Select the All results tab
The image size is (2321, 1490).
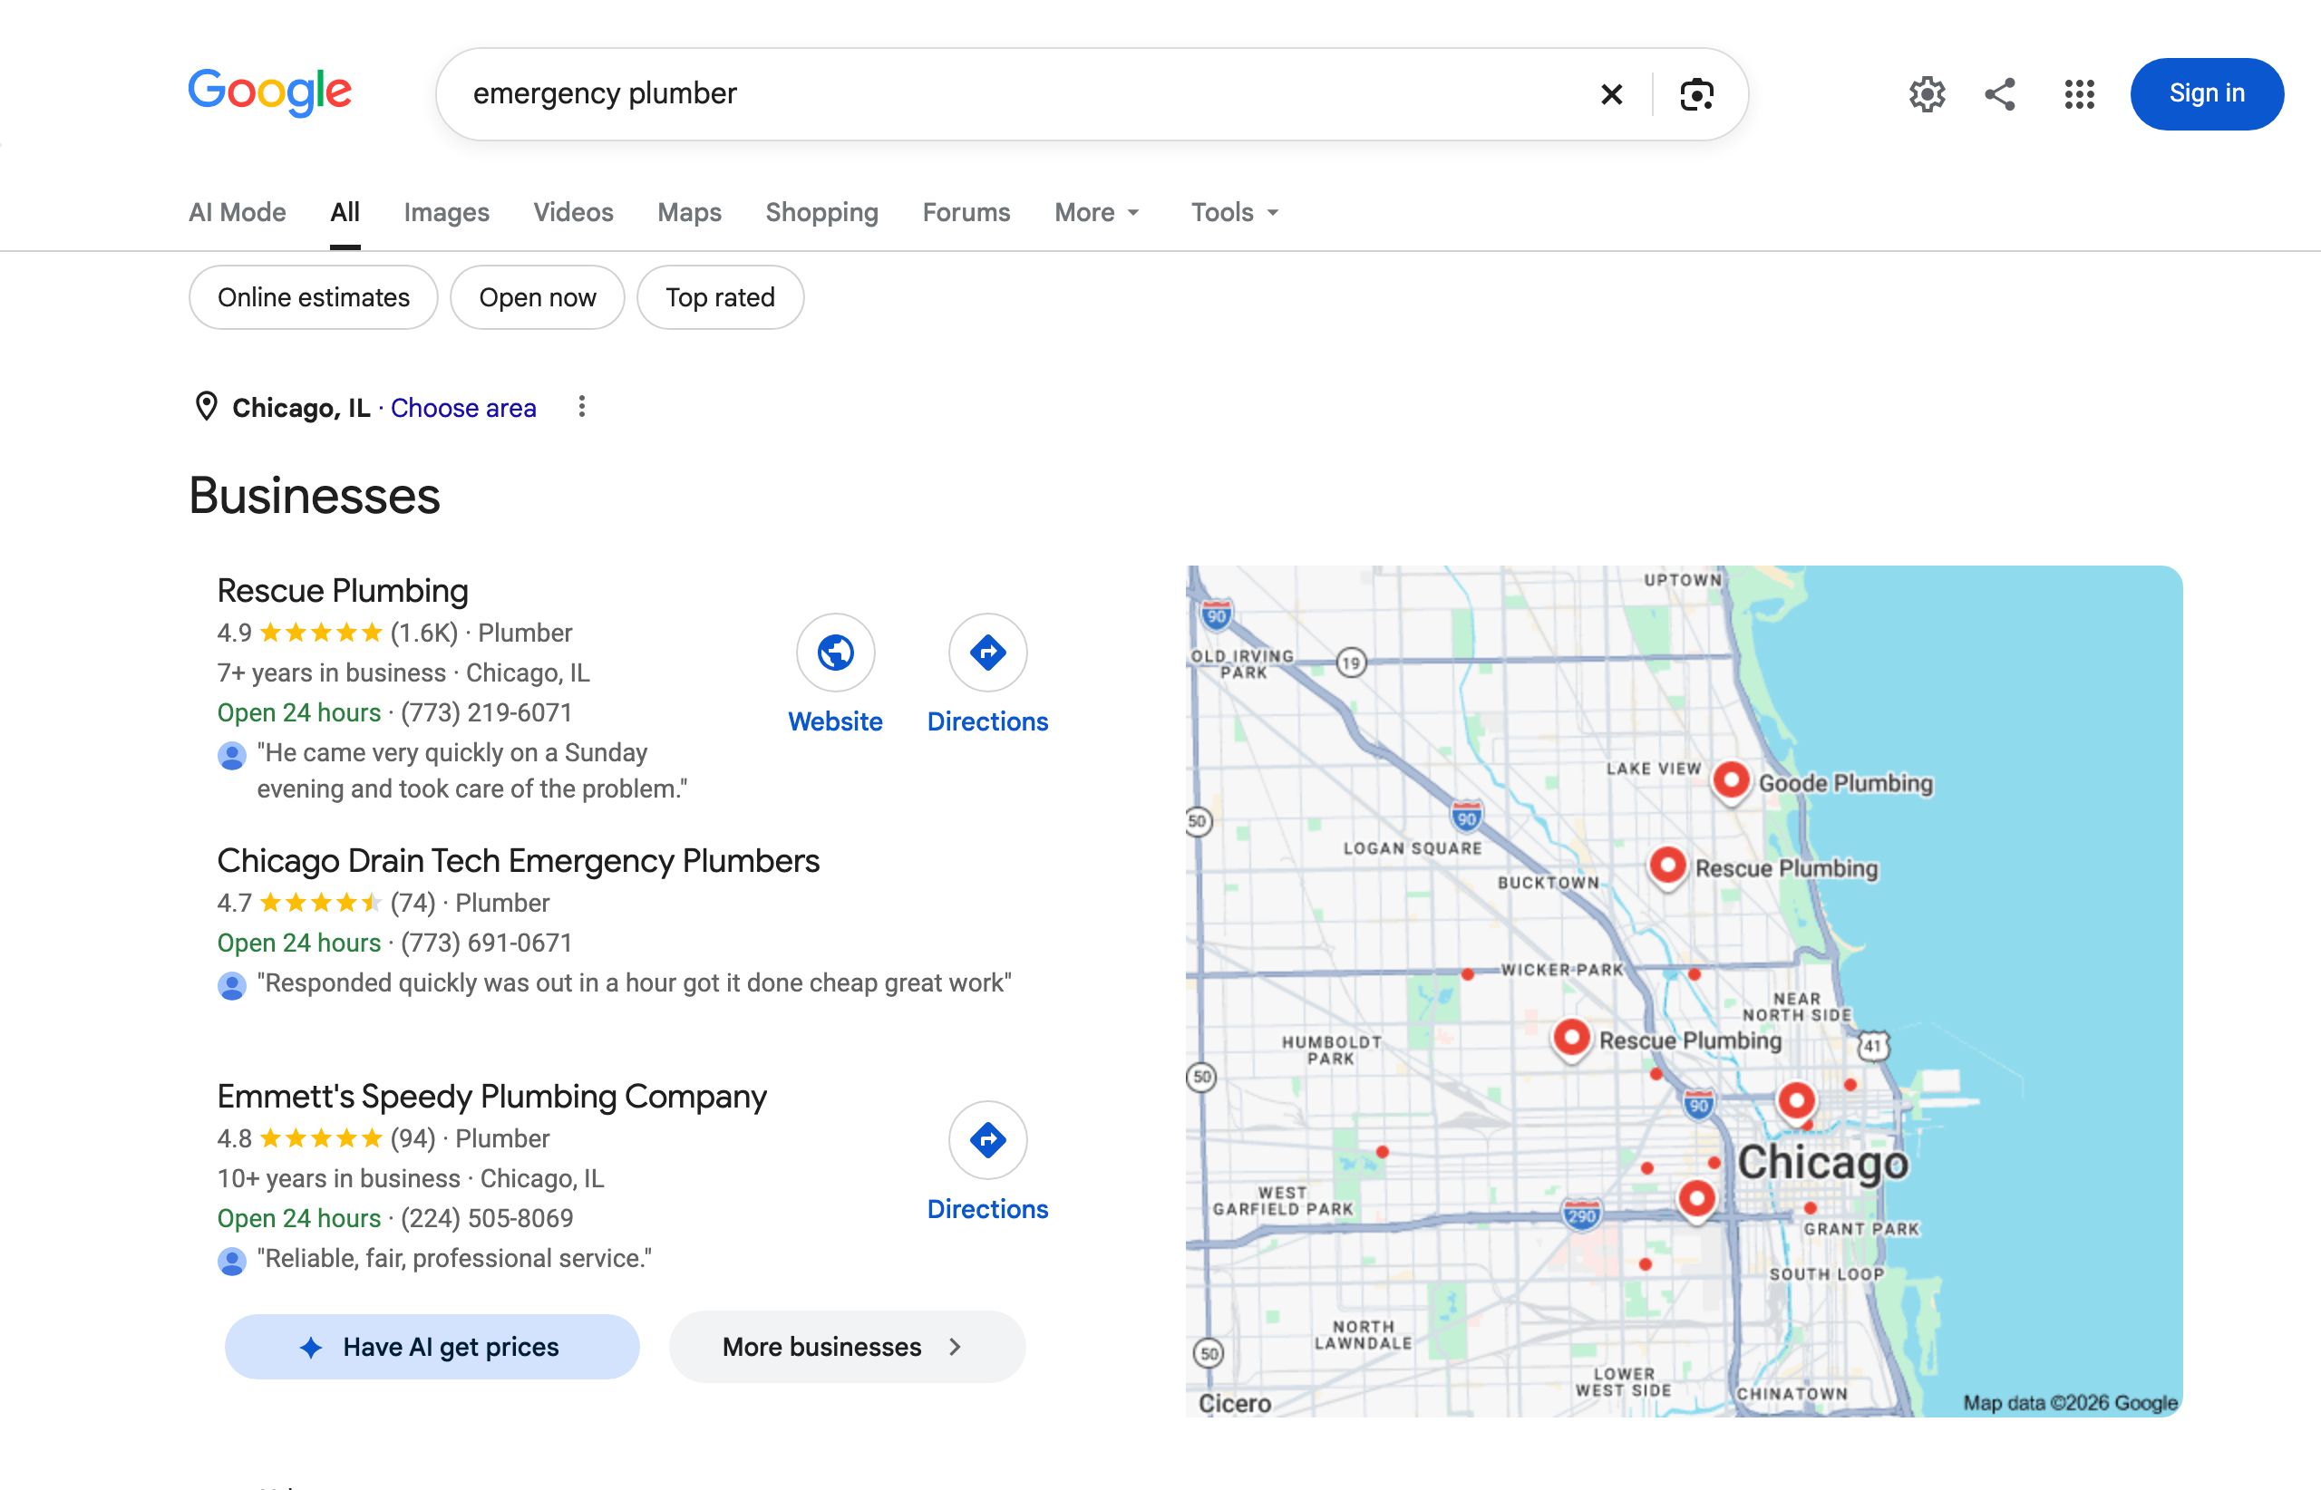tap(345, 212)
